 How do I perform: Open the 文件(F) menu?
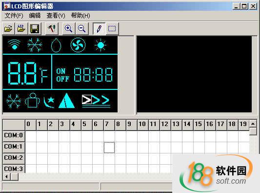click(14, 16)
